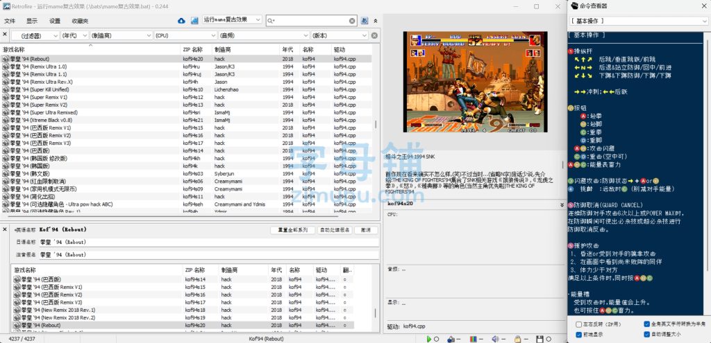Click the speaker sound icon in status bar
The width and height of the screenshot is (711, 343).
point(494,339)
